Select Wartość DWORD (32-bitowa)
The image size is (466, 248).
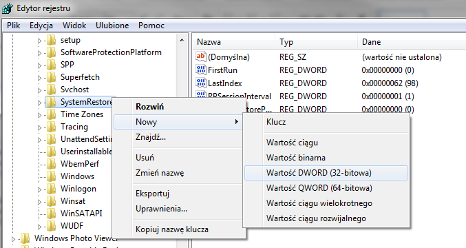point(326,173)
